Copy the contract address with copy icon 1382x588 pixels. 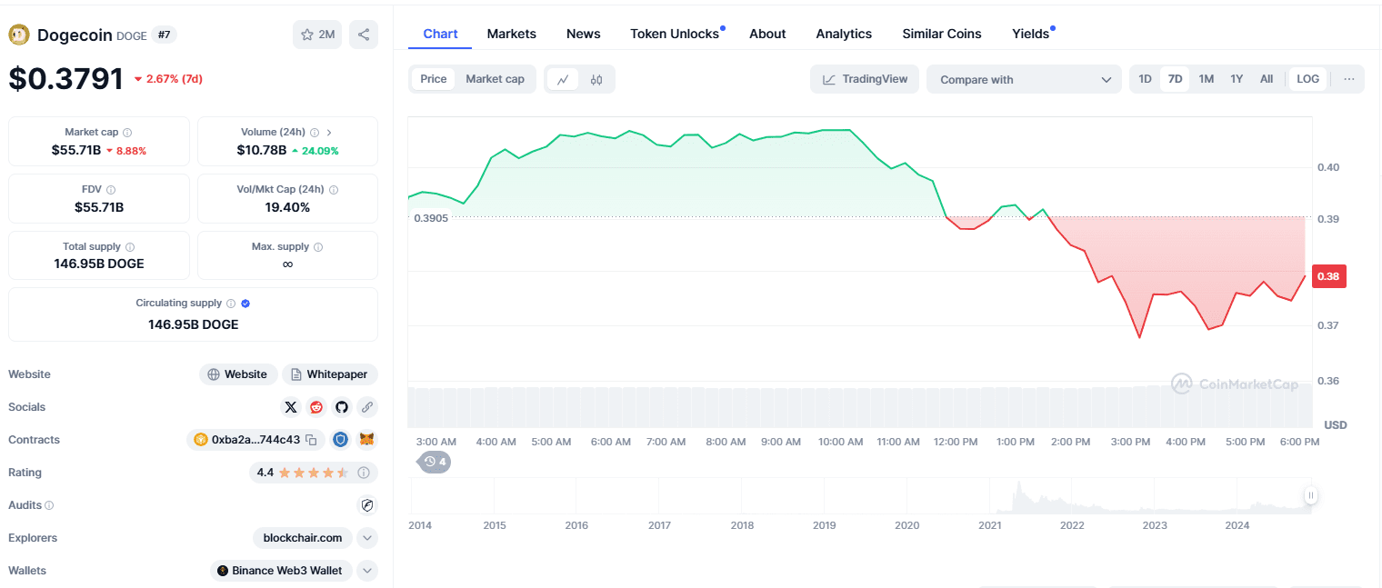(311, 440)
